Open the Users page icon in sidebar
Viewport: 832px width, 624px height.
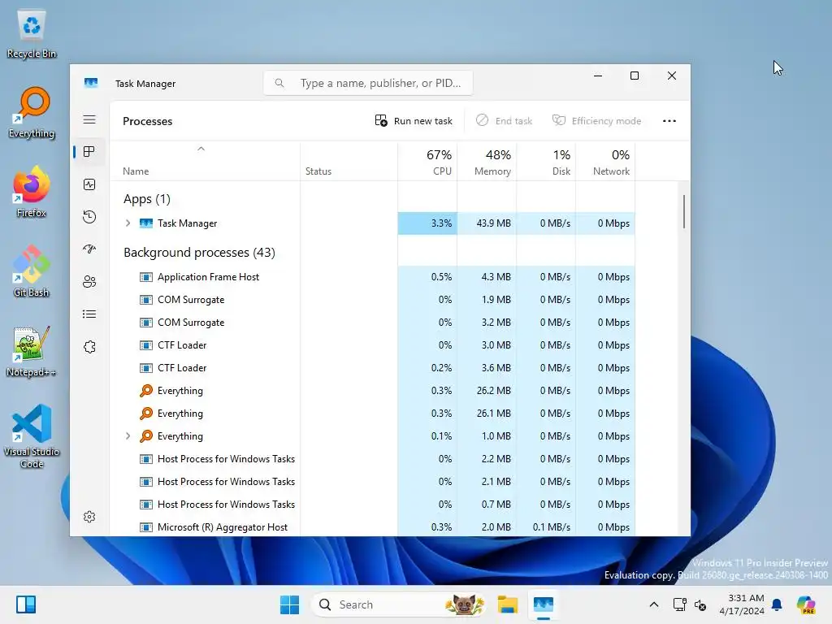click(89, 282)
